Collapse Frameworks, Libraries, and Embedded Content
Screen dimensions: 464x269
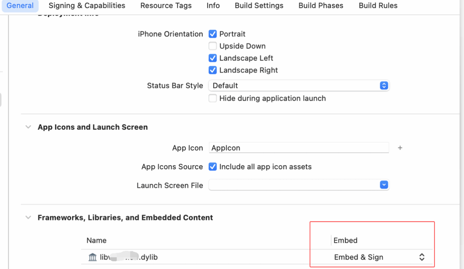pos(29,218)
